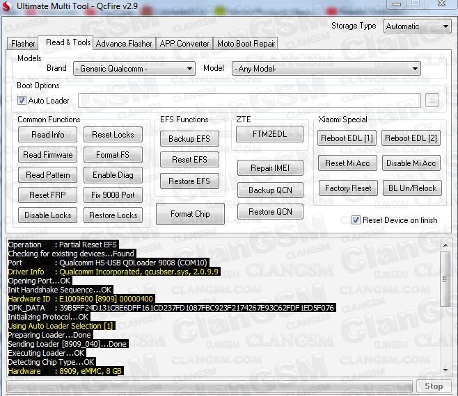The image size is (458, 396).
Task: Click the Format FS button
Action: [113, 155]
